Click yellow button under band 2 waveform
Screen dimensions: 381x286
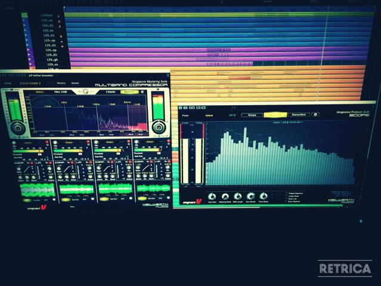pos(66,199)
